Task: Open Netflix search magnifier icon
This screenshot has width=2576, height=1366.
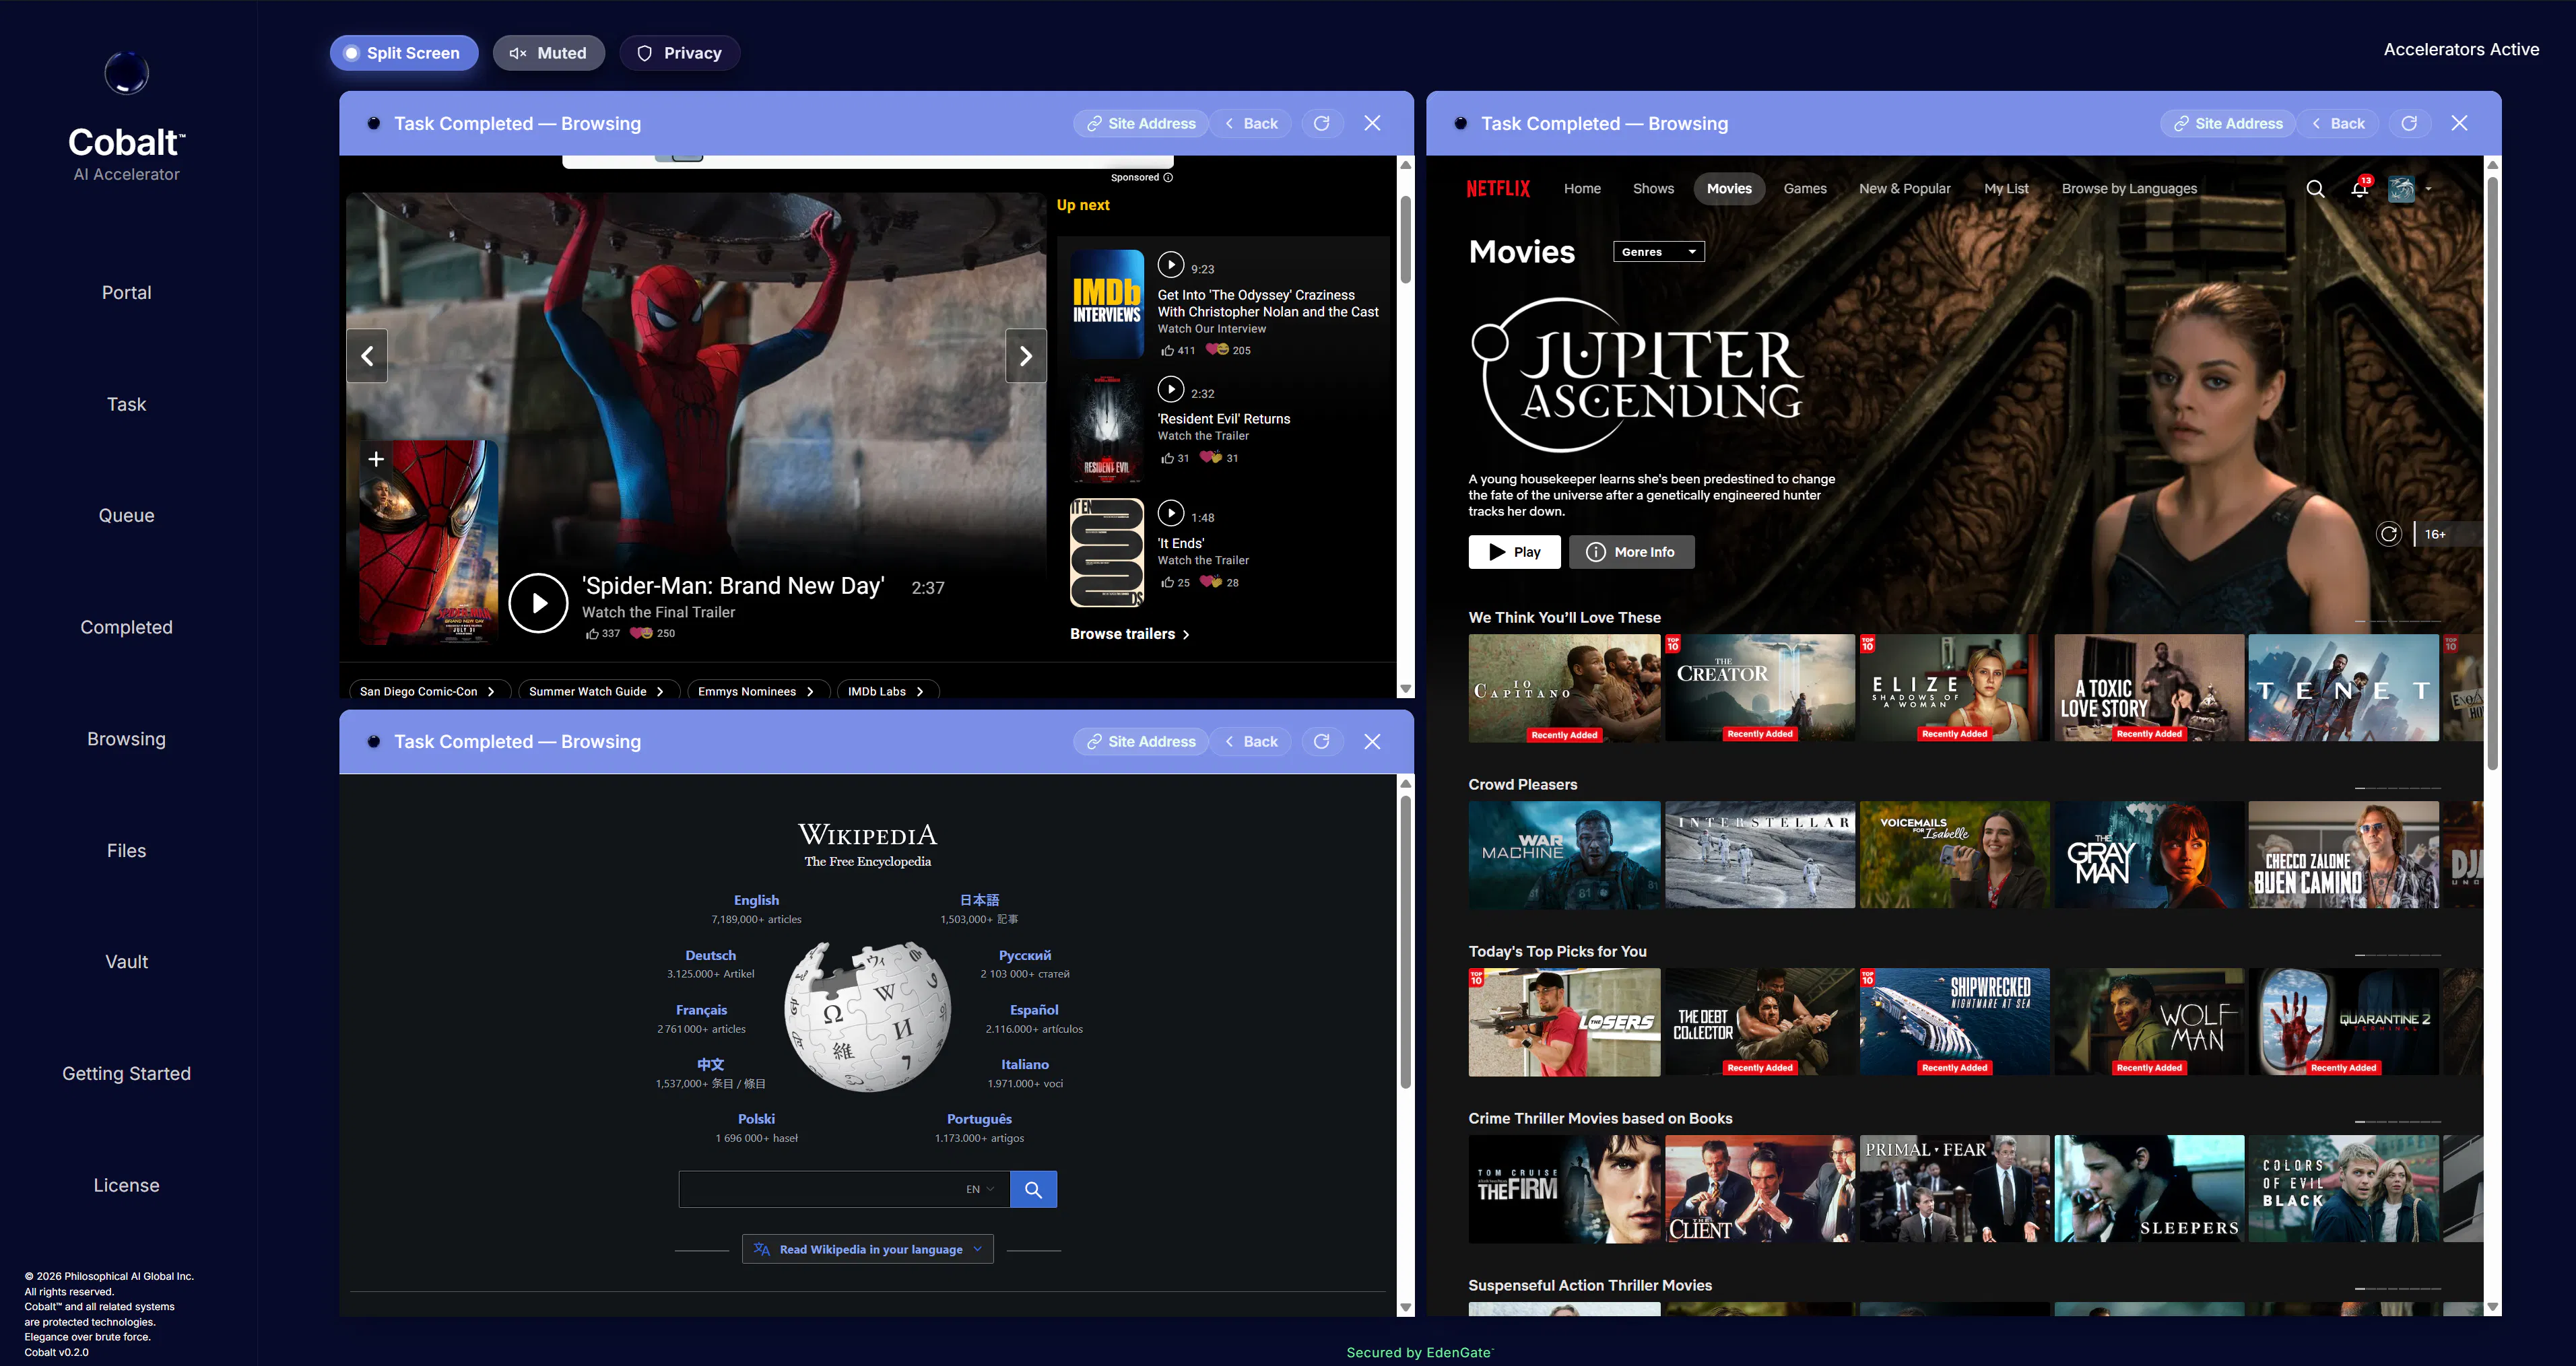Action: click(x=2315, y=188)
